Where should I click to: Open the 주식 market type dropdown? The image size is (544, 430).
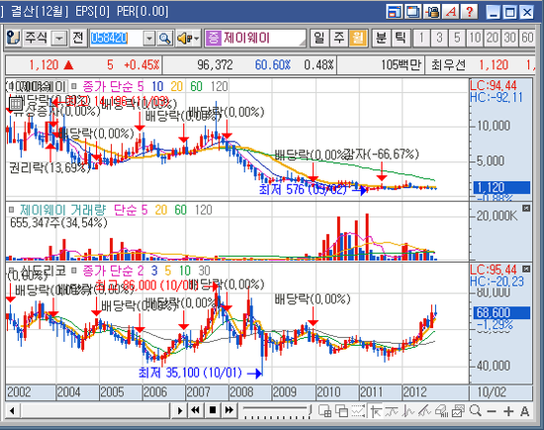[x=59, y=39]
